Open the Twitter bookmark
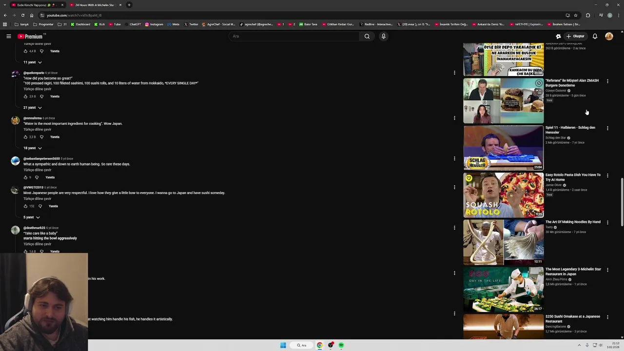The height and width of the screenshot is (351, 624). point(191,24)
